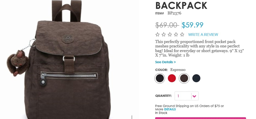Image resolution: width=256 pixels, height=119 pixels.
Task: Click the sale price $59.99
Action: (193, 25)
